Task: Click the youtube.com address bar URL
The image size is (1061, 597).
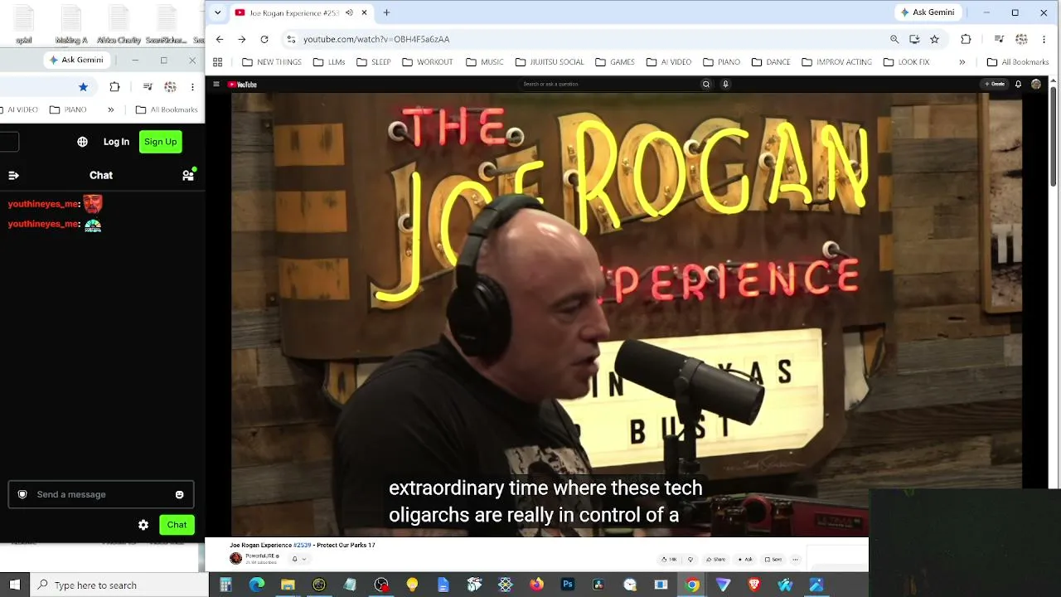Action: pyautogui.click(x=376, y=39)
